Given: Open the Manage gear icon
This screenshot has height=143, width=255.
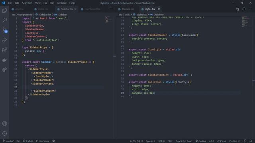Looking at the screenshot, I should (4, 133).
